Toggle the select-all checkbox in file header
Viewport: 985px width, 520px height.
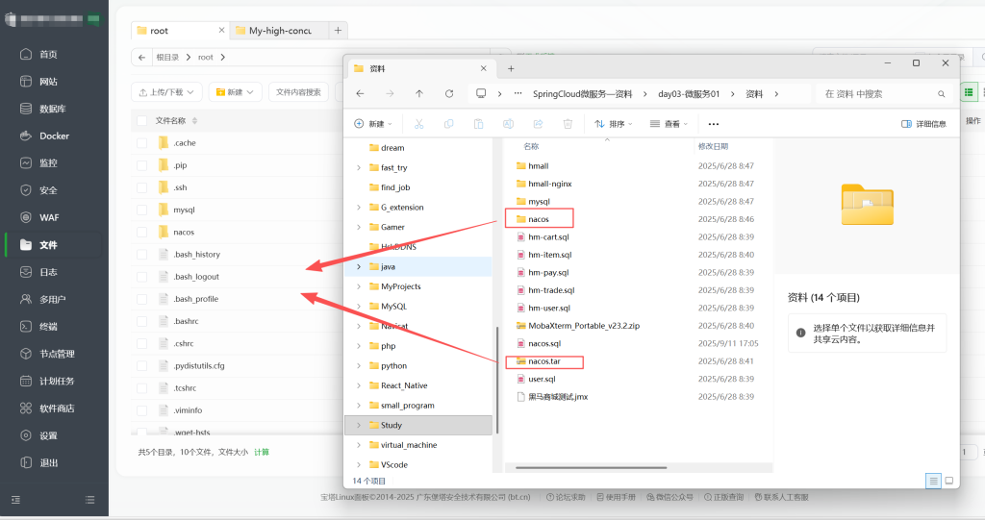[142, 121]
